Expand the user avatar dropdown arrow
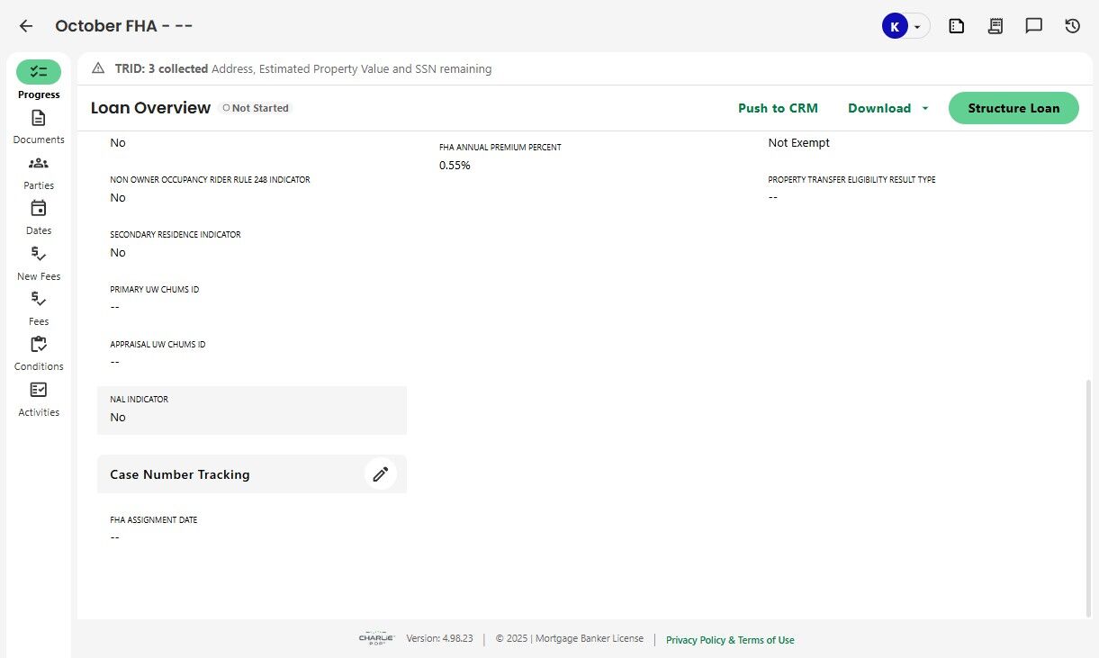This screenshot has width=1099, height=658. point(917,27)
